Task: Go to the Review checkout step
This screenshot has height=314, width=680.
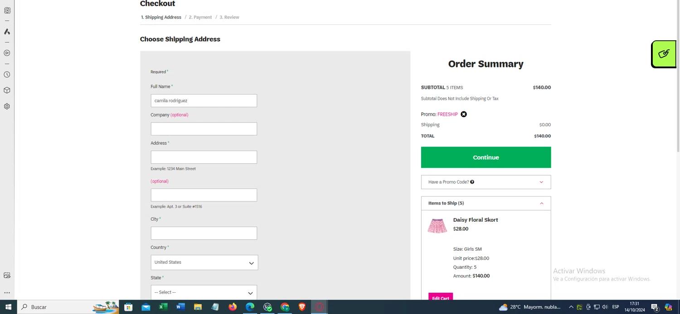Action: click(x=229, y=17)
